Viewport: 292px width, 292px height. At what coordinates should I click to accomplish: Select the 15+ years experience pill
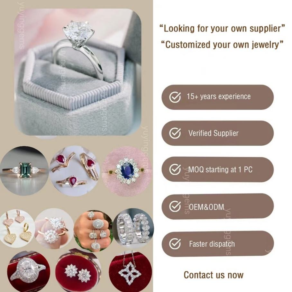click(x=217, y=97)
